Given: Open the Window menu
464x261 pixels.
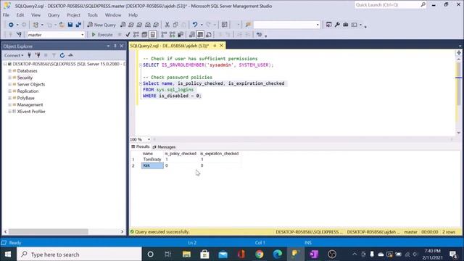Looking at the screenshot, I should 113,14.
